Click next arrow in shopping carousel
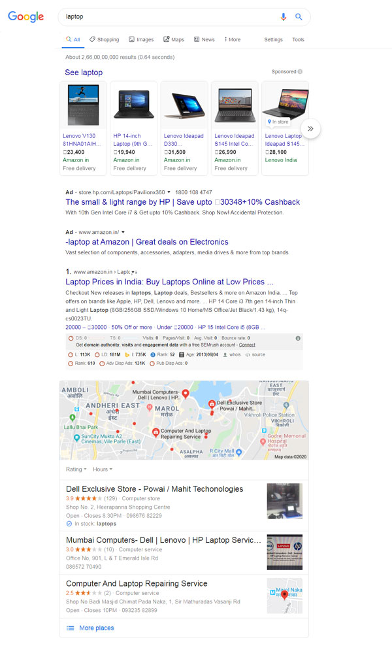 point(310,129)
